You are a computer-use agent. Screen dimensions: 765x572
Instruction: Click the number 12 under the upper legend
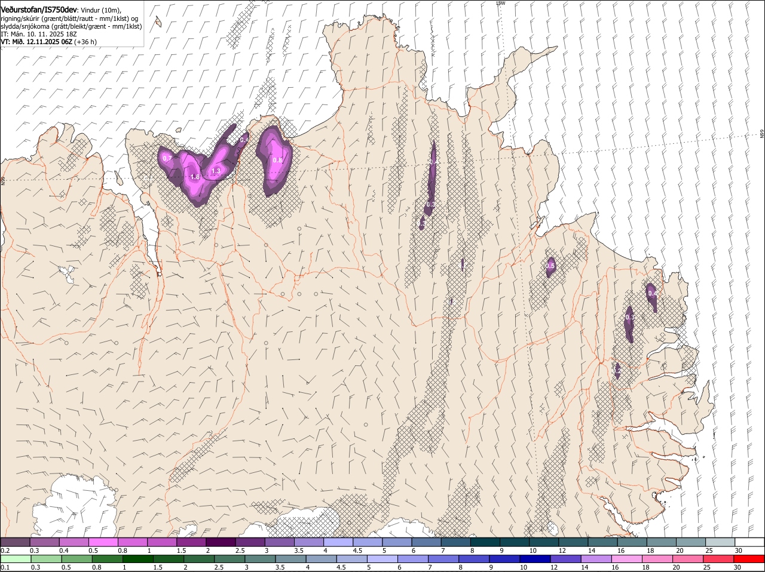click(562, 551)
